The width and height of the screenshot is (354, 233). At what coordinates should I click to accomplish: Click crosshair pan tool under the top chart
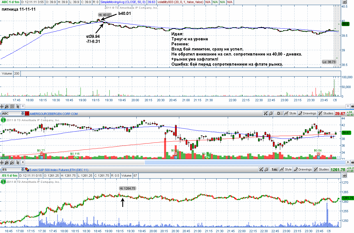pyautogui.click(x=2, y=106)
